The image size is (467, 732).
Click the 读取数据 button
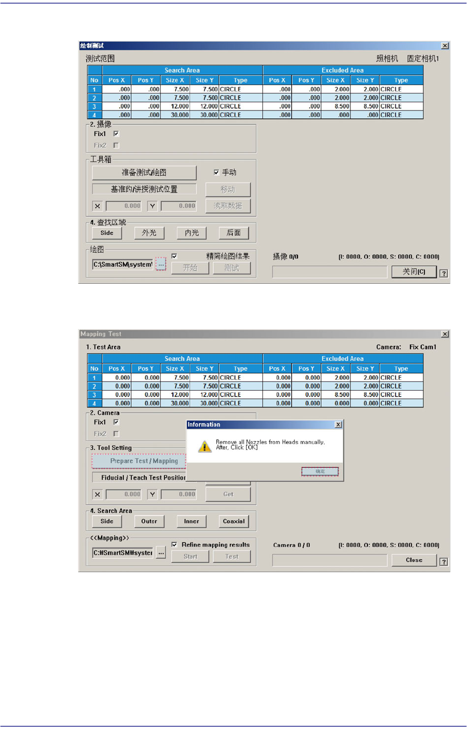[x=228, y=206]
